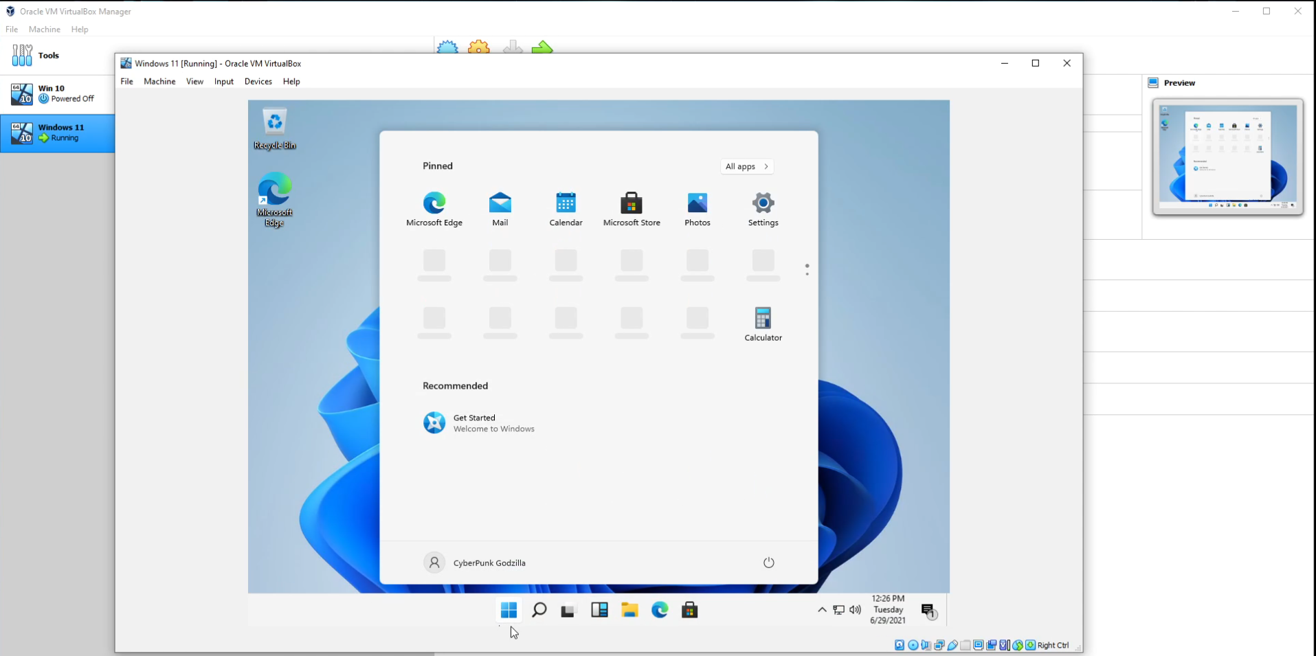Image resolution: width=1316 pixels, height=656 pixels.
Task: Launch Calculator from the pinned apps
Action: (x=763, y=324)
